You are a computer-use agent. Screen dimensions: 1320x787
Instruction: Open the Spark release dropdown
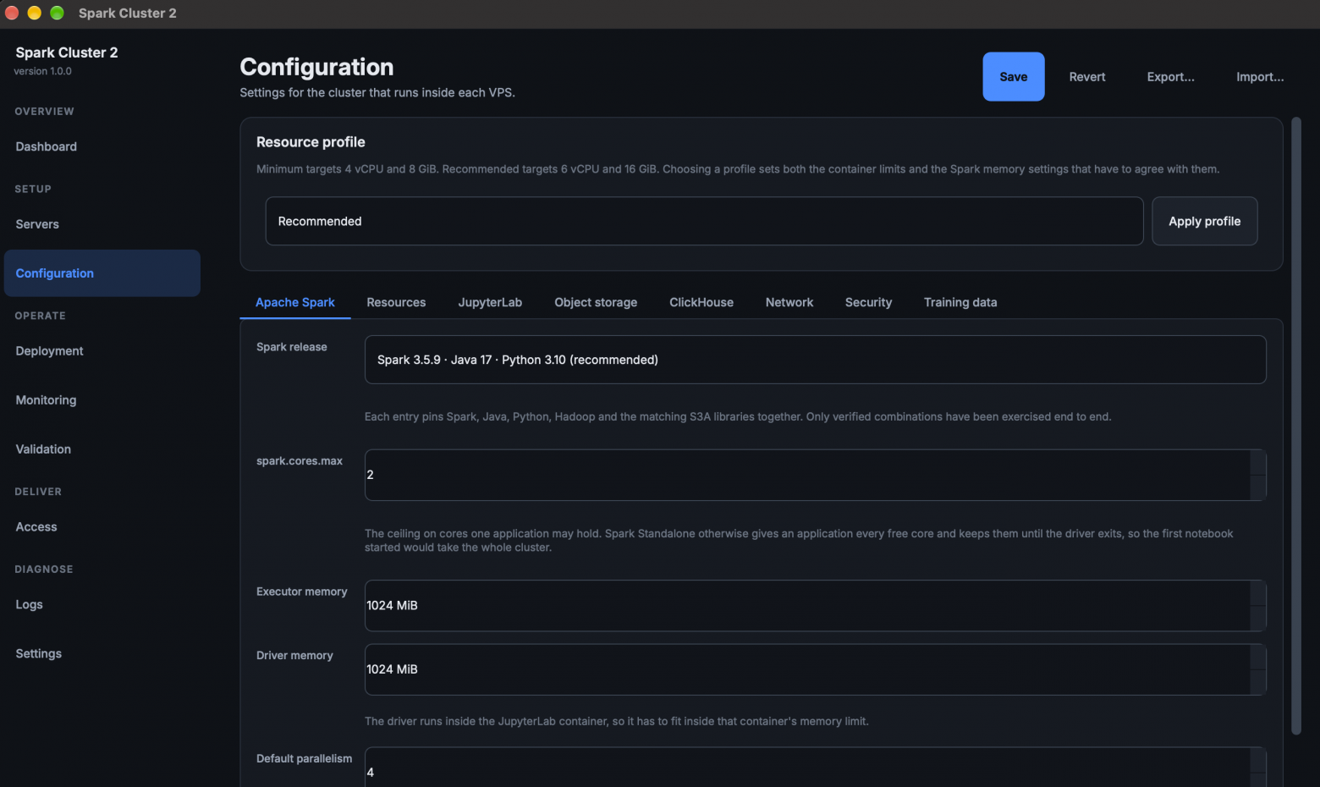(x=815, y=360)
